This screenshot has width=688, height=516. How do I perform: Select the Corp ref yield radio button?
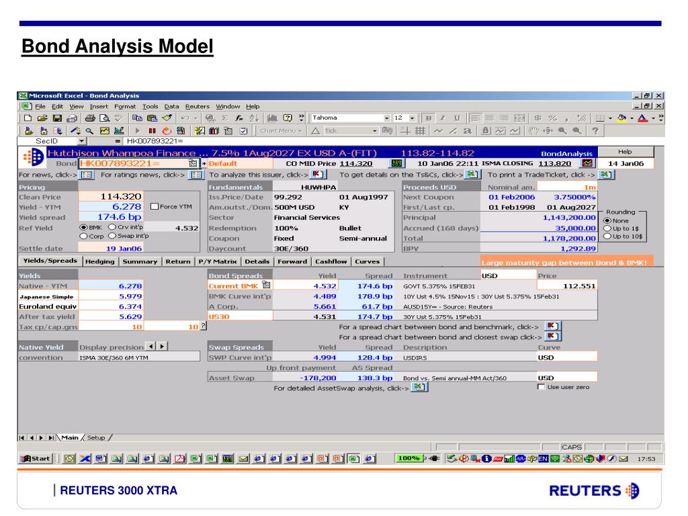point(84,236)
